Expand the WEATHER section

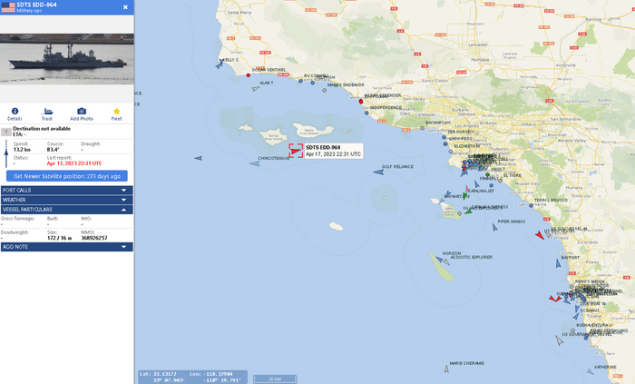(x=67, y=200)
